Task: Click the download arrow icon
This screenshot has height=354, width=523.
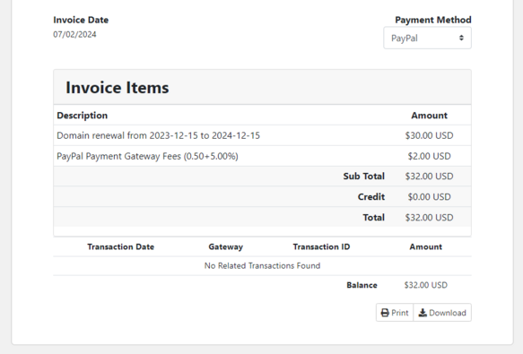Action: [423, 313]
